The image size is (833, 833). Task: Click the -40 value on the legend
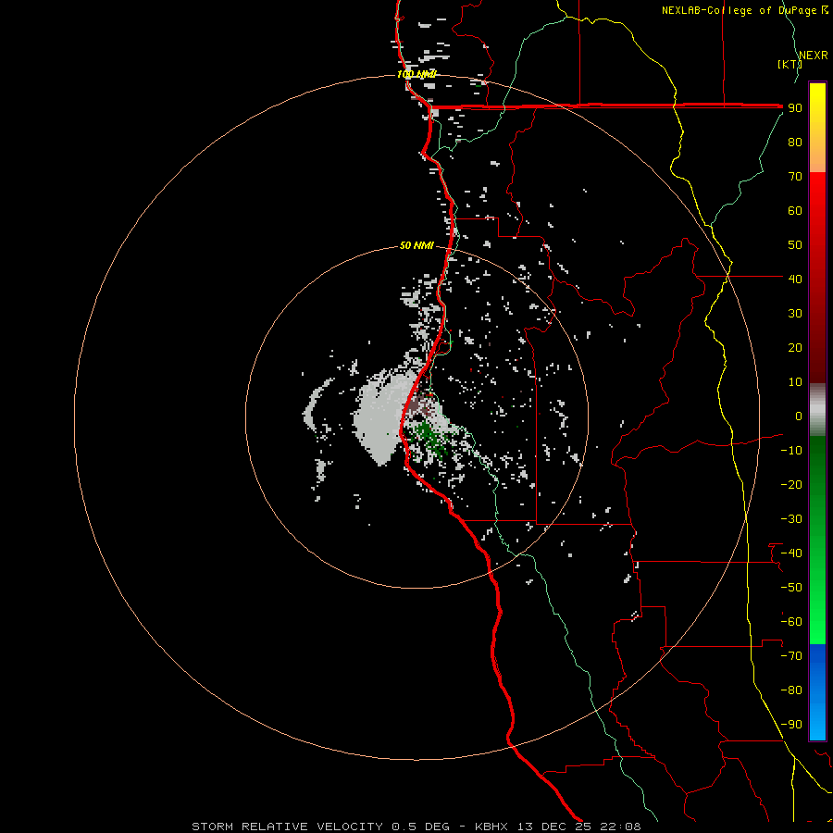791,553
